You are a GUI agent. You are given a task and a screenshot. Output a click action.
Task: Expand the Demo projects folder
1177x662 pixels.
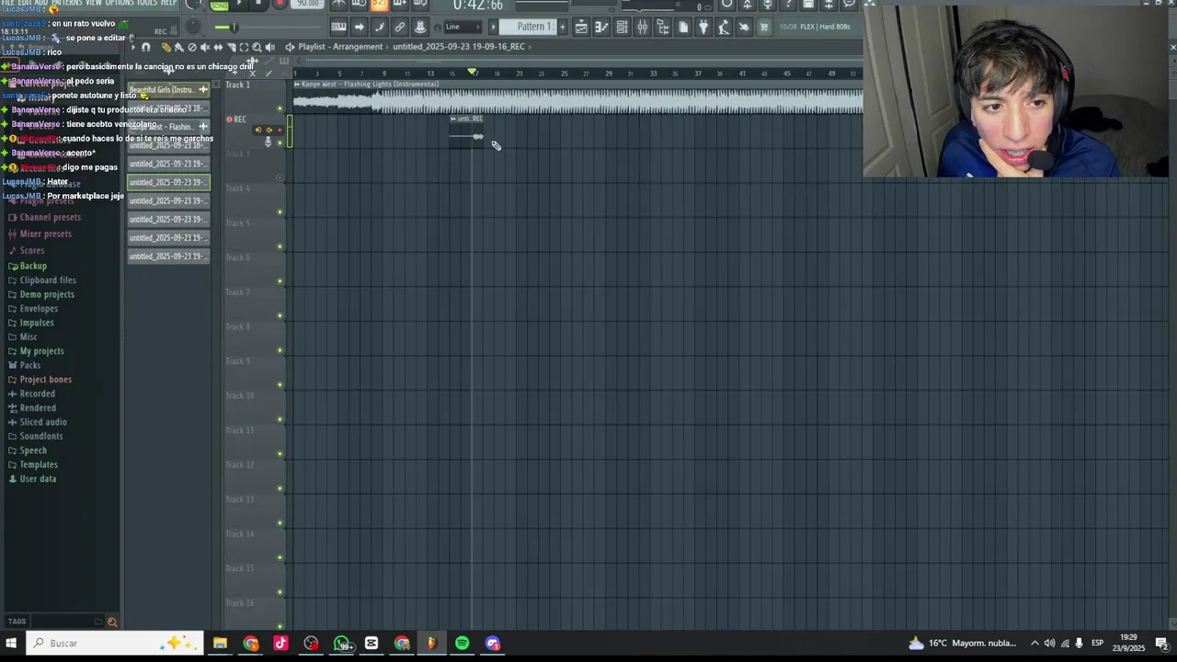pos(41,294)
